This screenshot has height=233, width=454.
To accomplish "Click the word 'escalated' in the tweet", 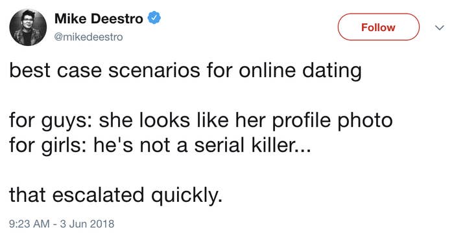I will click(98, 195).
